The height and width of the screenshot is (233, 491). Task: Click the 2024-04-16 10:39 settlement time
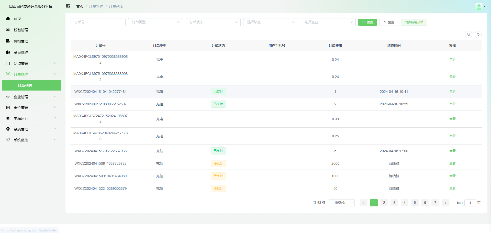pos(394,104)
